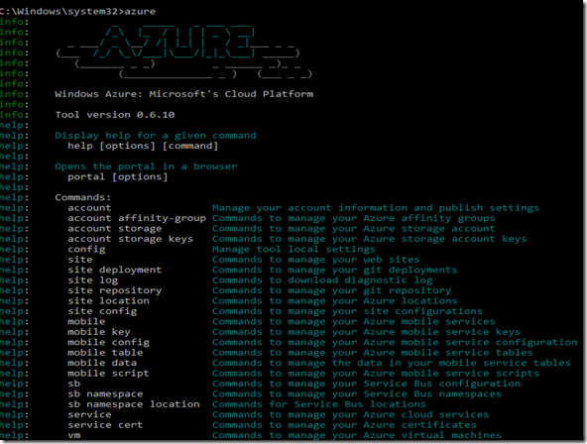Click 'Commands to manage your git deployments'
587x444 pixels.
point(335,270)
